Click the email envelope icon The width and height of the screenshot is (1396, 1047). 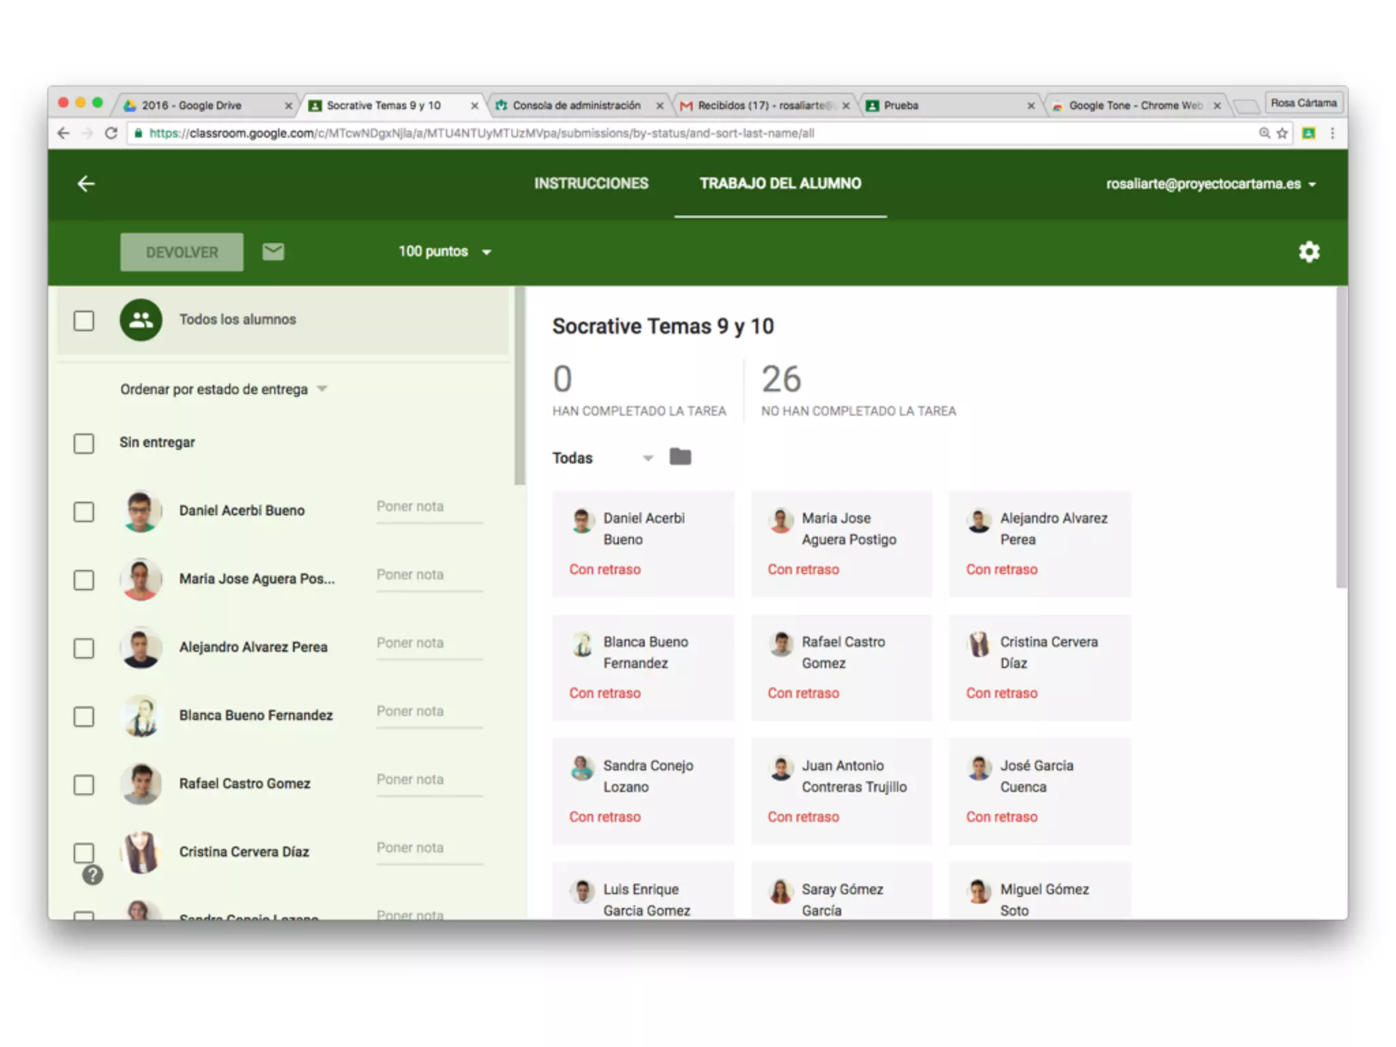pyautogui.click(x=273, y=252)
